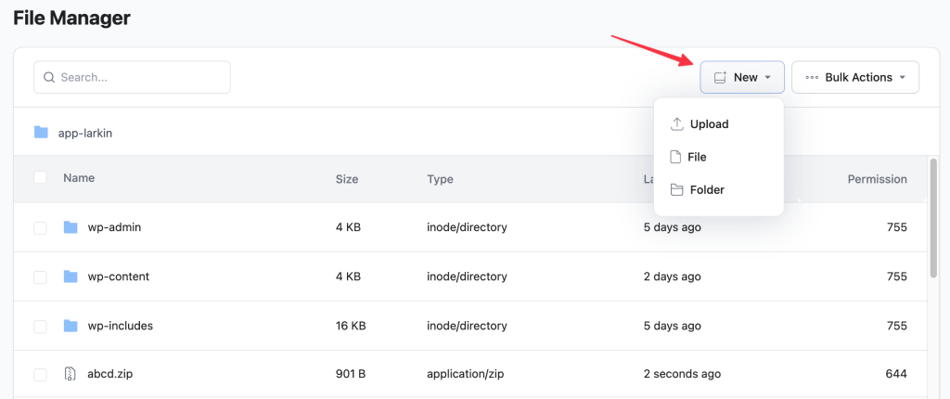Expand the Bulk Actions dropdown

(854, 77)
